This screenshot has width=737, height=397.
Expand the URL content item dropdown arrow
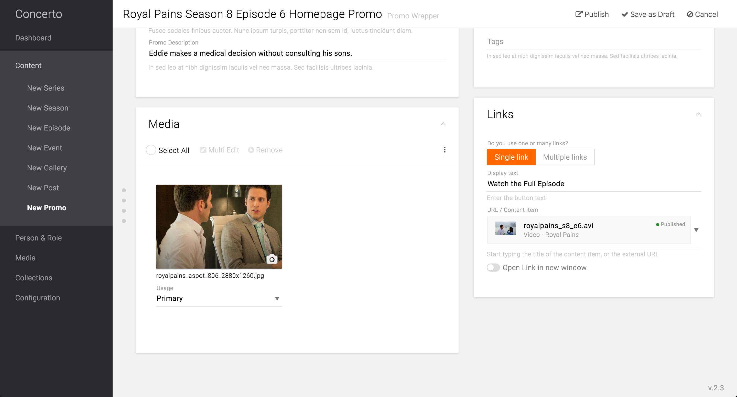(696, 230)
